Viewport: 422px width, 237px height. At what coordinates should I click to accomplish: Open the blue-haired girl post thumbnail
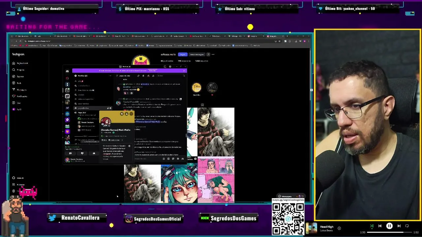click(x=179, y=184)
